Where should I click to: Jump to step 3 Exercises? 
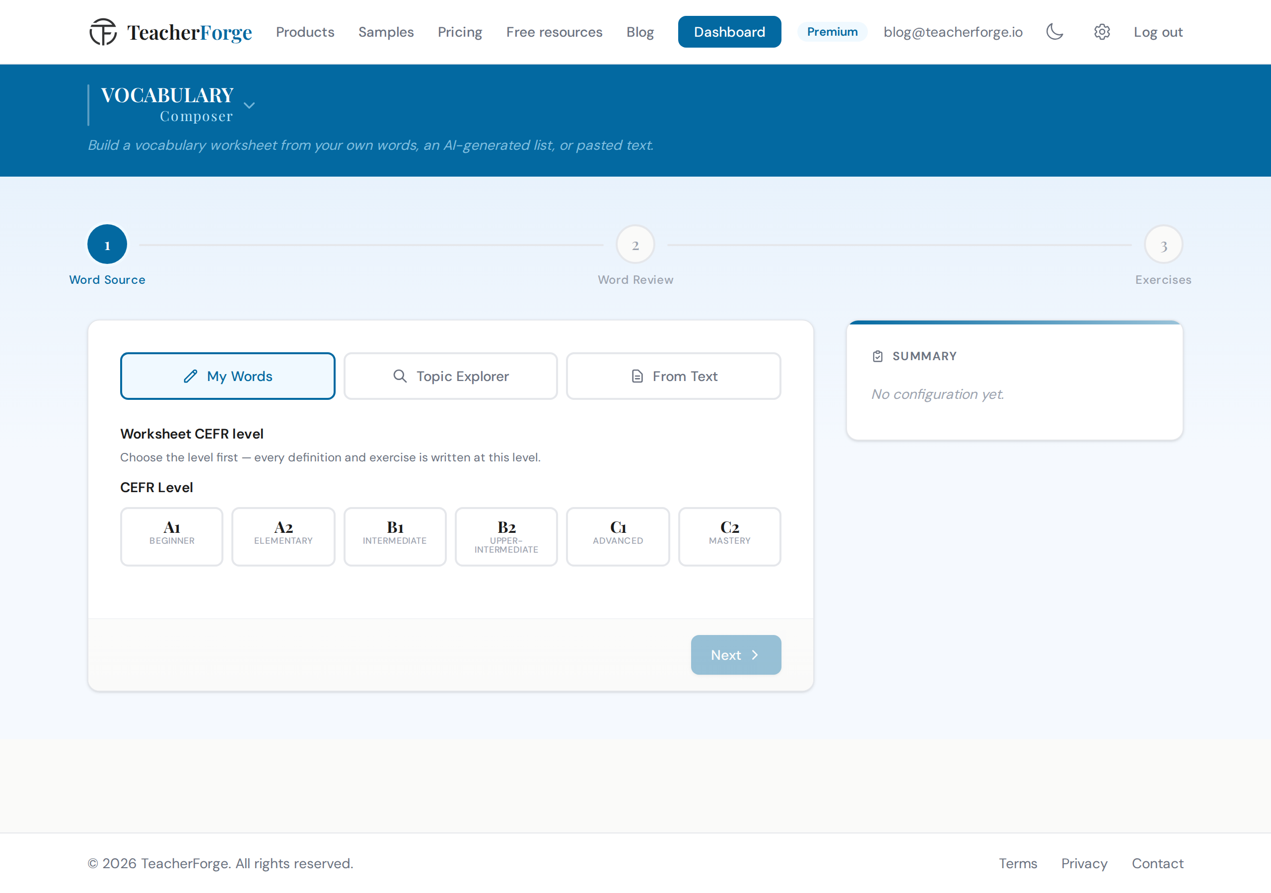[1164, 245]
